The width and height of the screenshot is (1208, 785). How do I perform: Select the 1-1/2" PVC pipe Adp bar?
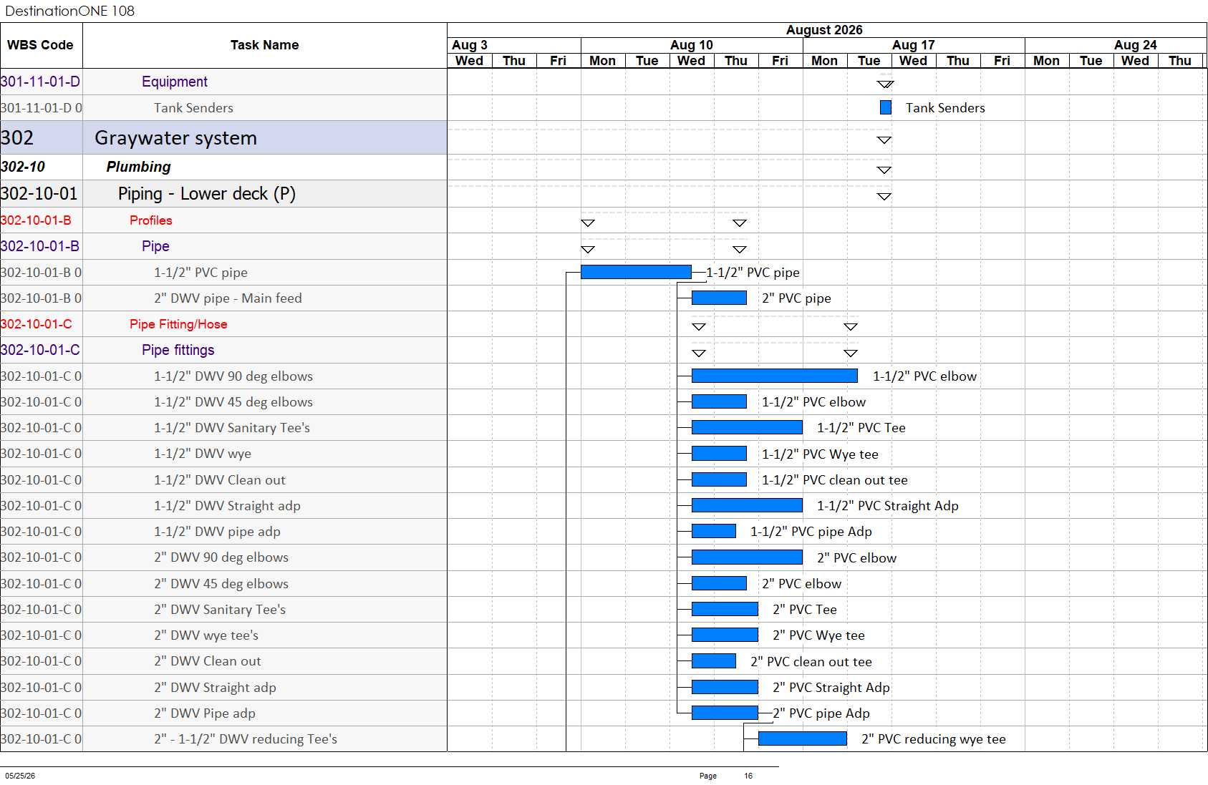pos(714,531)
